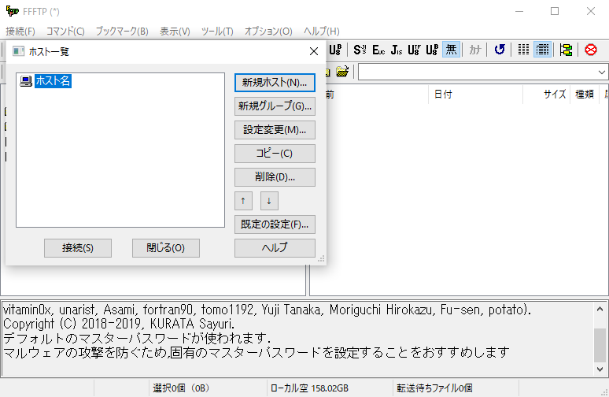
Task: Click the red abort transfer icon
Action: (591, 50)
